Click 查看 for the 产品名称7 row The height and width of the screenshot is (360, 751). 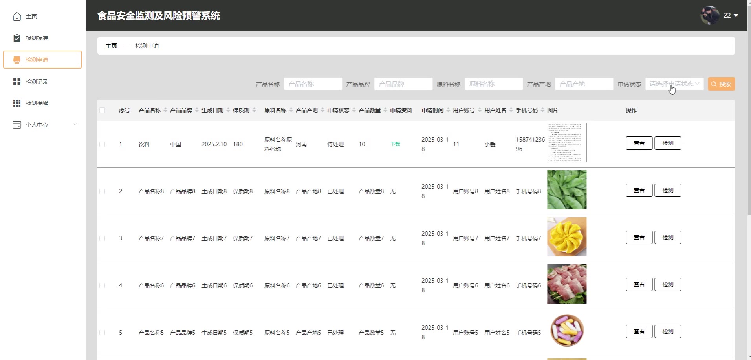click(639, 237)
